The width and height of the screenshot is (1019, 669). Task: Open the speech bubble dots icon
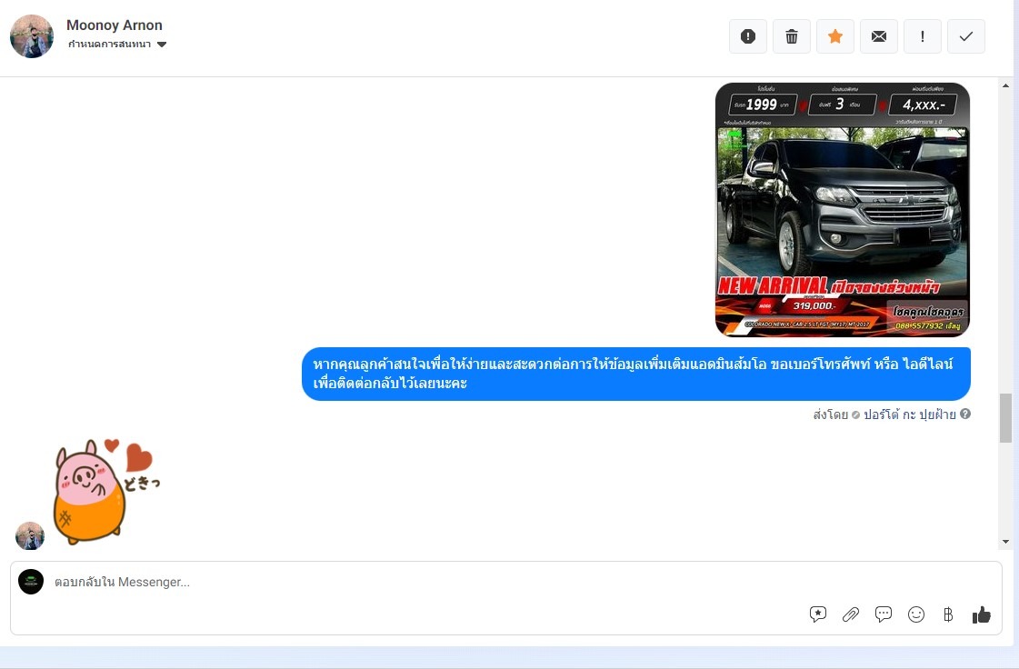click(x=884, y=614)
